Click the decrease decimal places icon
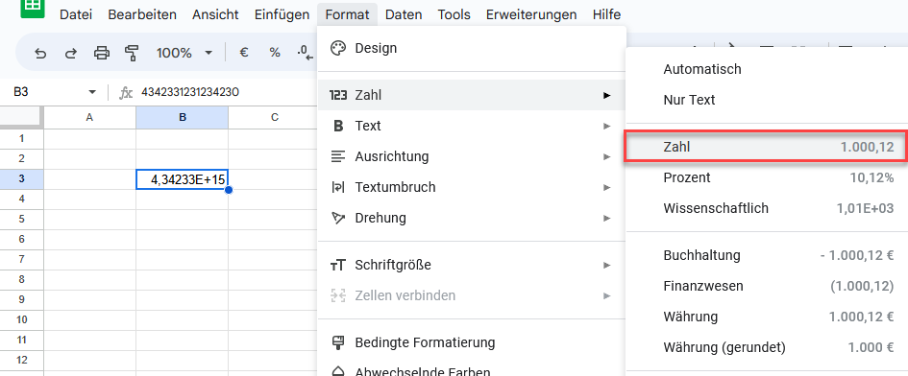This screenshot has width=908, height=376. 305,53
